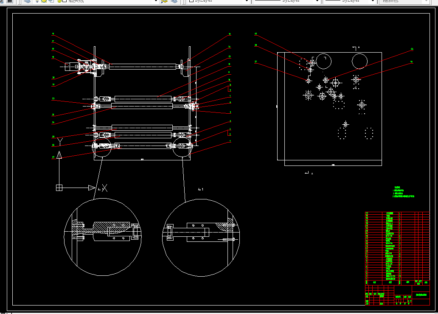The image size is (438, 314).
Task: Open the ByLayer linetype dropdown arrow
Action: [317, 1]
